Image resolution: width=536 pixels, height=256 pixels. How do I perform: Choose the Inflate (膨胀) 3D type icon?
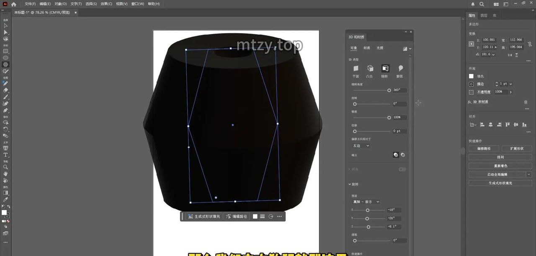(400, 69)
